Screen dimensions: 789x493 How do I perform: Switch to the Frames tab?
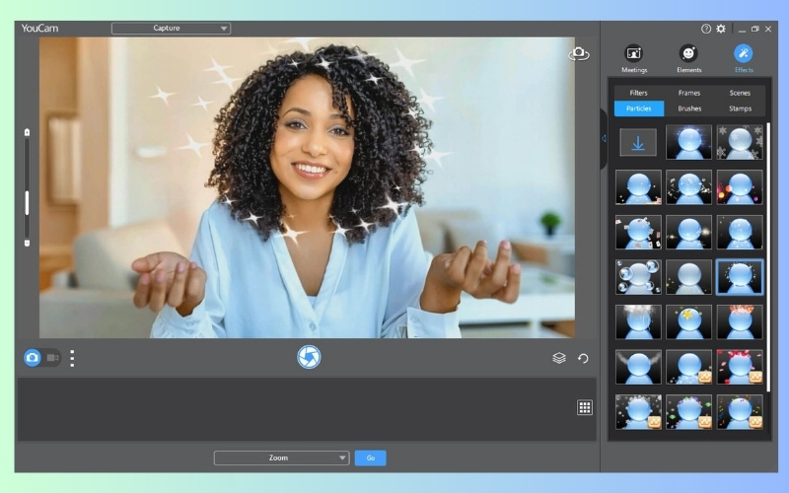688,93
